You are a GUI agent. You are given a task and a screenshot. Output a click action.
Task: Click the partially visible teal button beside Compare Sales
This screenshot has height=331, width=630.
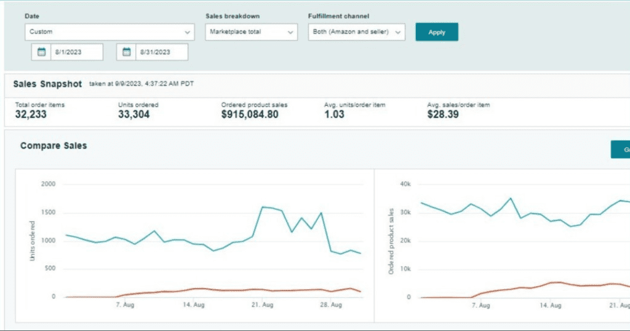620,149
